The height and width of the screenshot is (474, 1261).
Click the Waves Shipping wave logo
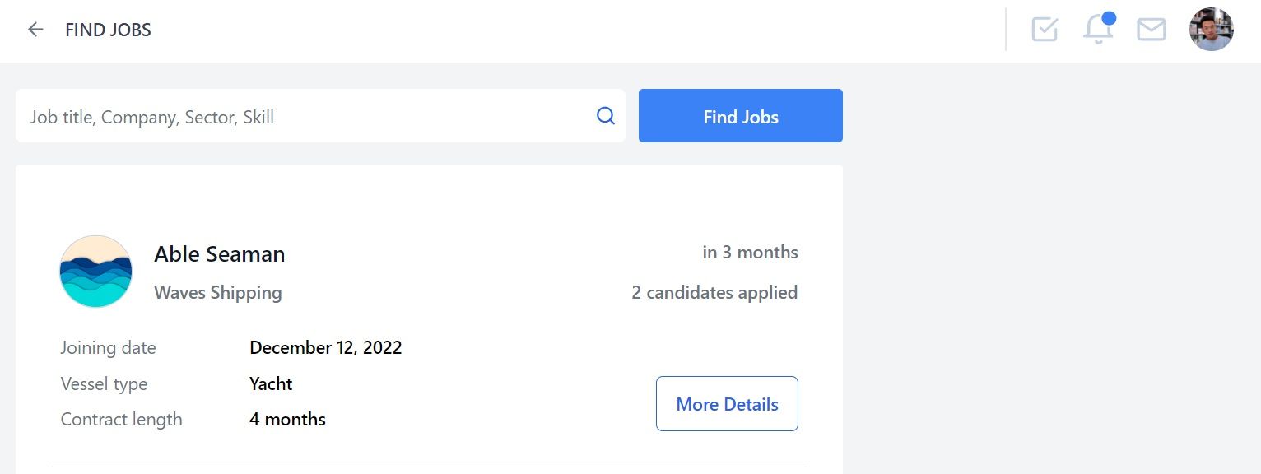tap(96, 272)
